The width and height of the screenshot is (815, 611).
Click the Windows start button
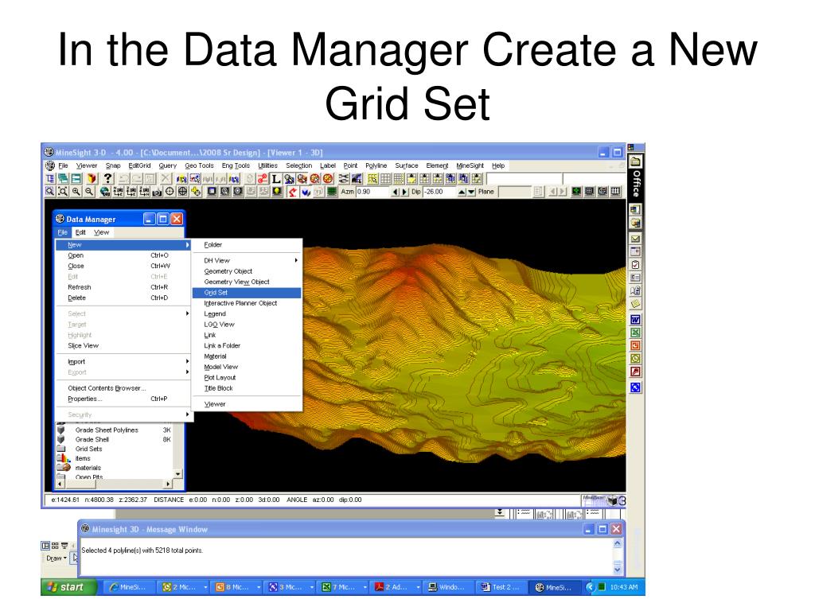tap(69, 587)
